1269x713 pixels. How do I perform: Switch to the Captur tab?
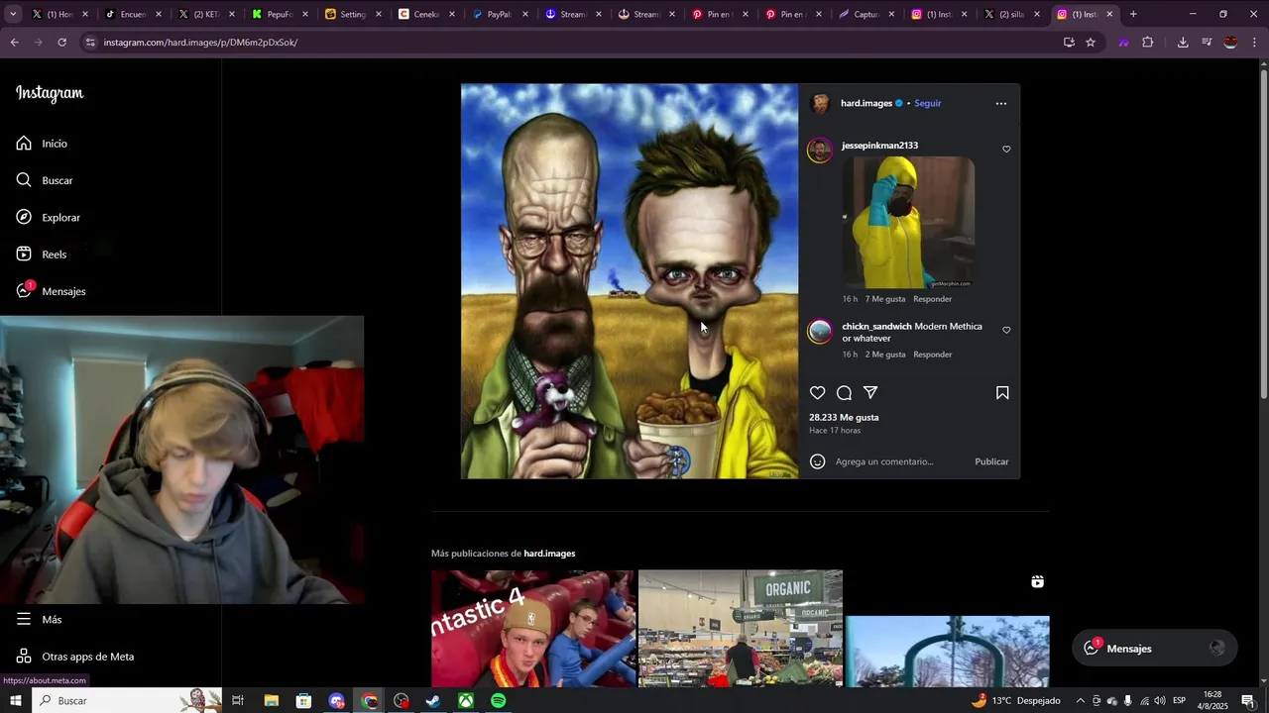[866, 14]
